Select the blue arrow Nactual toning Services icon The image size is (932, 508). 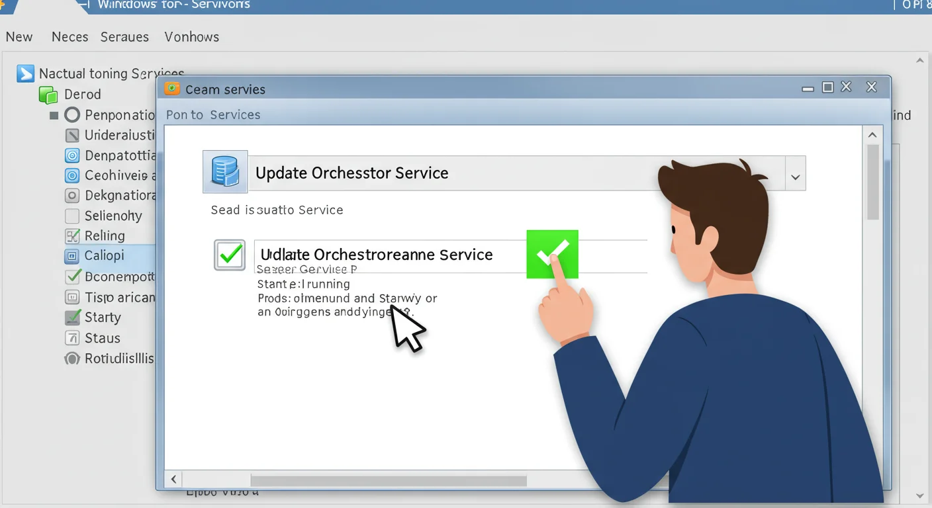pyautogui.click(x=25, y=73)
